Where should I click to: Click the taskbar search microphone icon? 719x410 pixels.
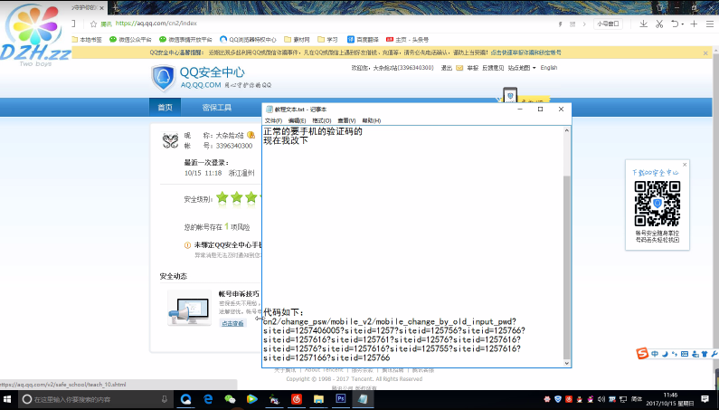point(165,399)
